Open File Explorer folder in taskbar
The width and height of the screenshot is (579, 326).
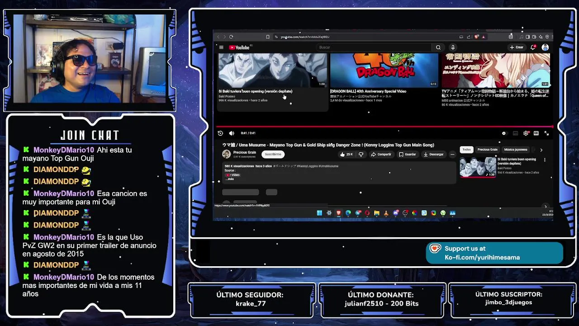coord(377,213)
